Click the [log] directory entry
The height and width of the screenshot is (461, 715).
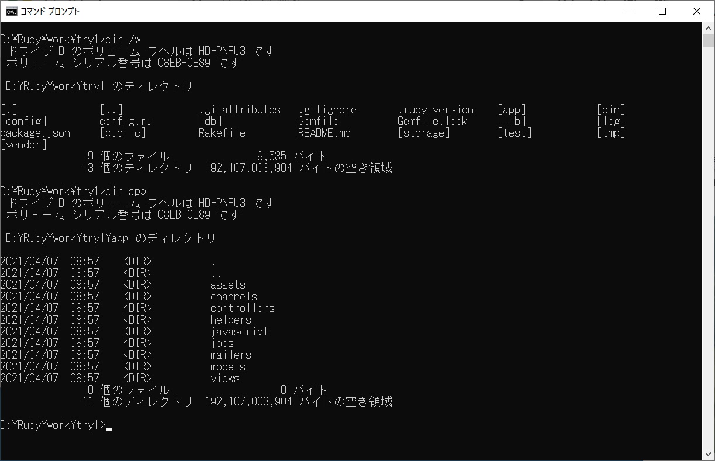tap(611, 121)
